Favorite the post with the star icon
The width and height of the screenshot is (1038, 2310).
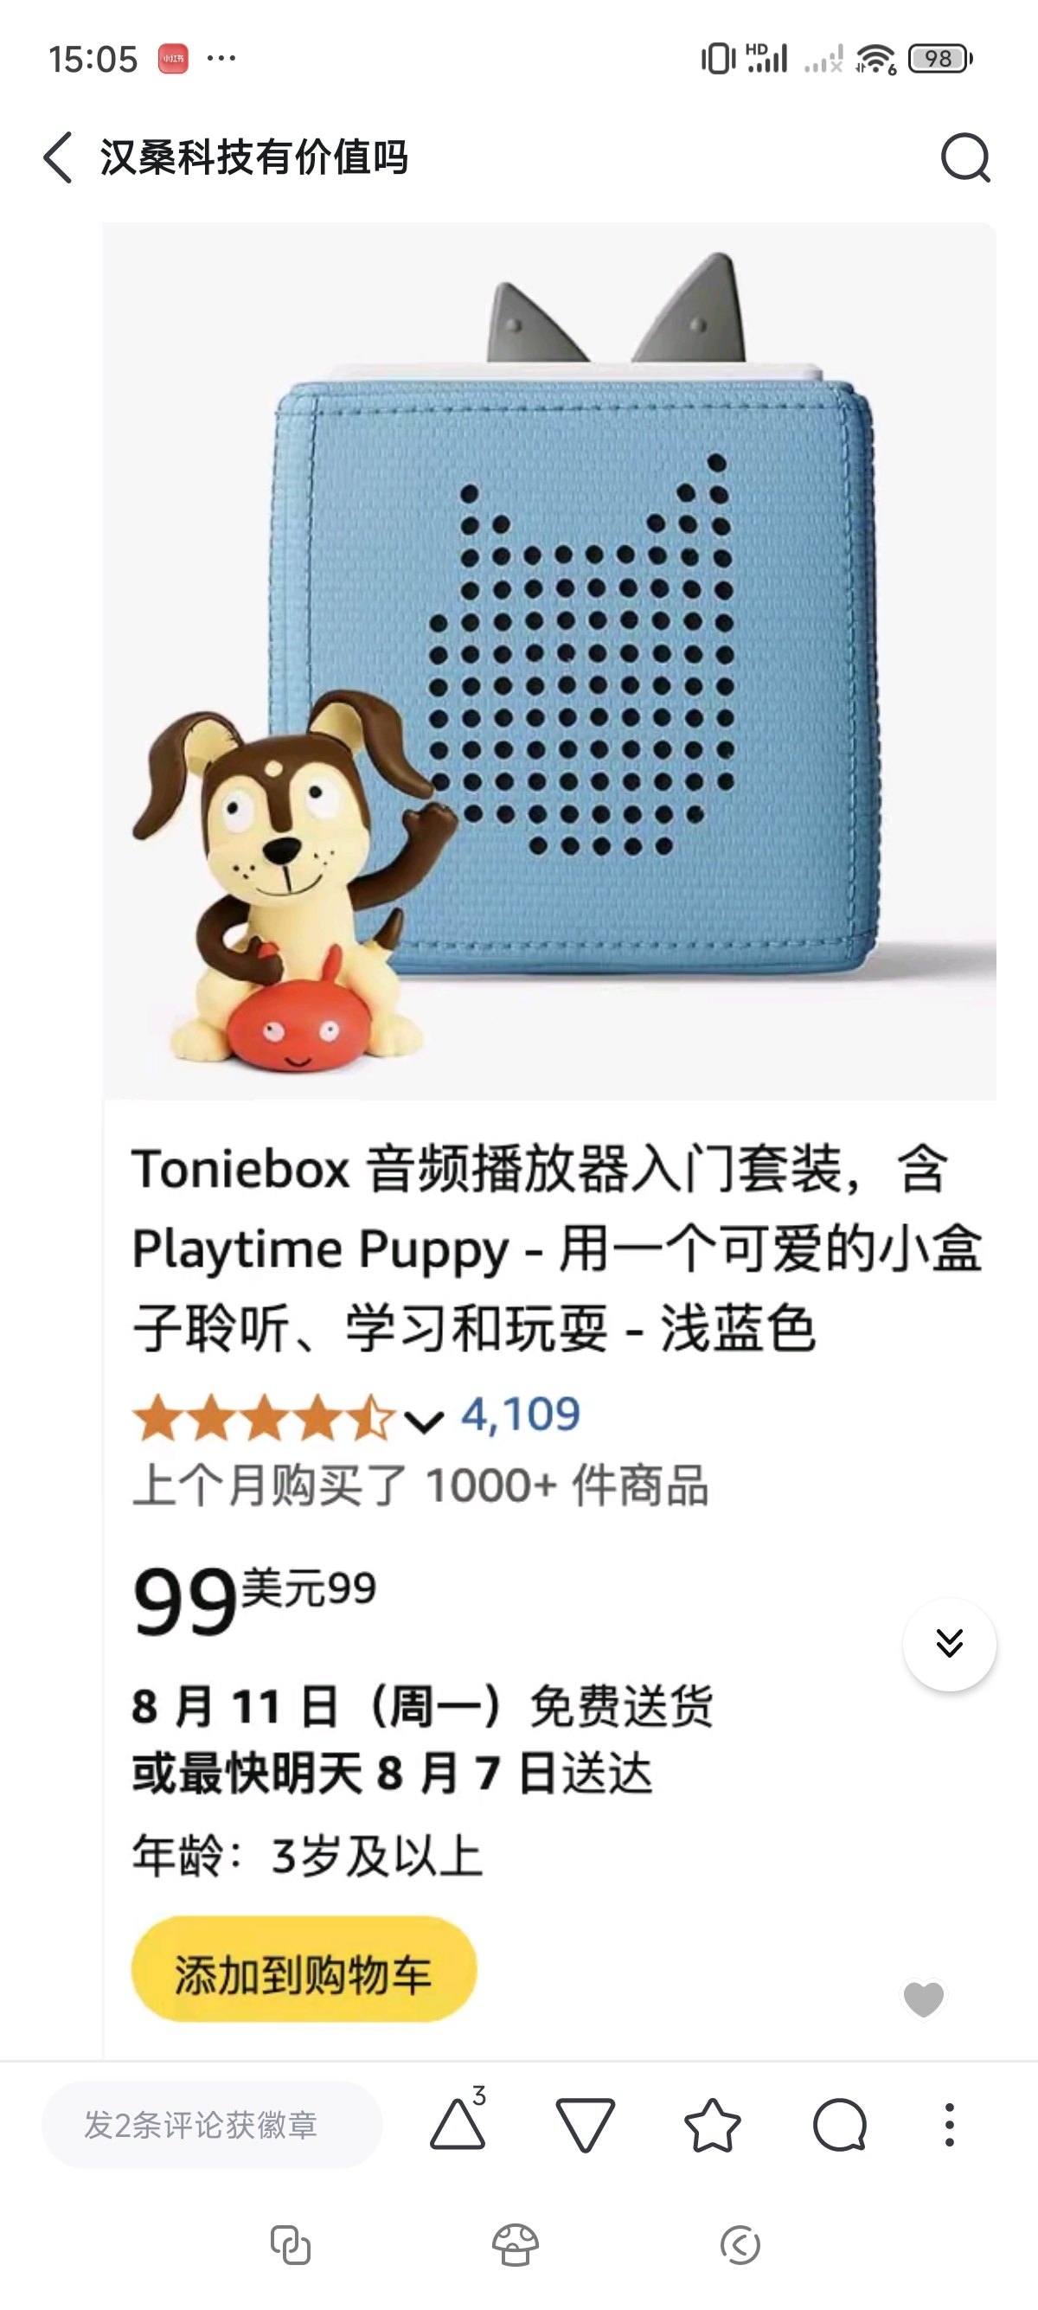click(713, 2124)
